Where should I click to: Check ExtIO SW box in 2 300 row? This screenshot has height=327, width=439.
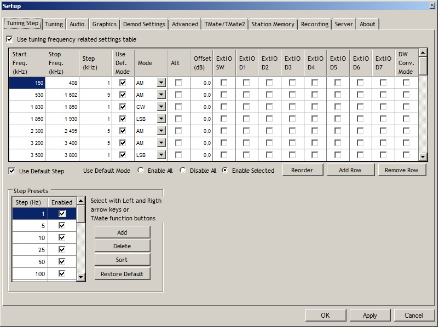[224, 131]
